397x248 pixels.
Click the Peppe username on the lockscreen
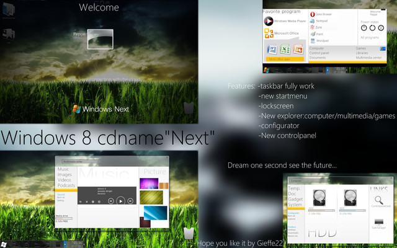point(79,34)
